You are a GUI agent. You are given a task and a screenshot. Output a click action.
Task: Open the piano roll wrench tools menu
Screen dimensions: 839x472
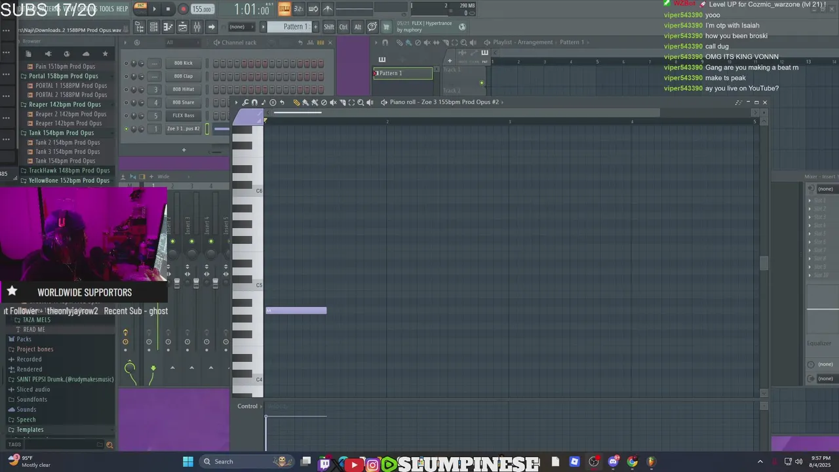point(245,102)
